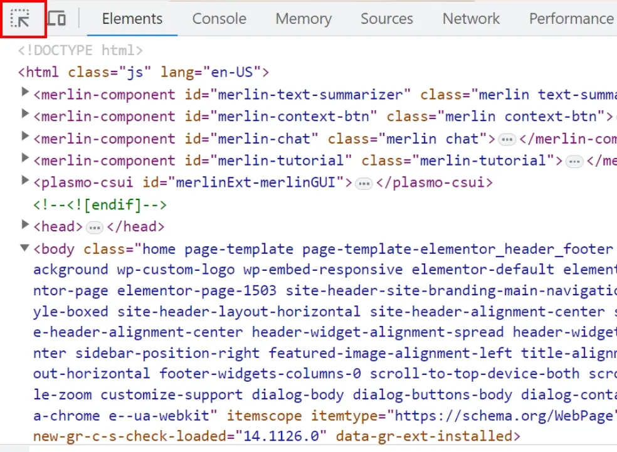
Task: Click the id value "merlin-context-btn"
Action: (x=293, y=117)
